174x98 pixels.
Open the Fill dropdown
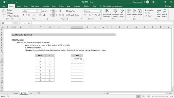pos(148,13)
